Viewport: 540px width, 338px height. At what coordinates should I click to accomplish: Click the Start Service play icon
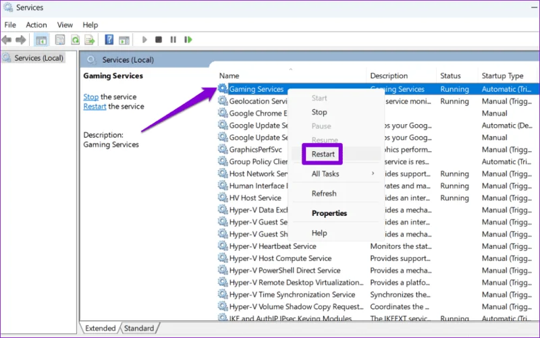pos(144,40)
